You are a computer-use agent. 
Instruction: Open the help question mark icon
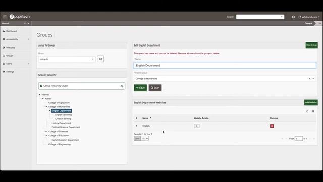click(293, 17)
